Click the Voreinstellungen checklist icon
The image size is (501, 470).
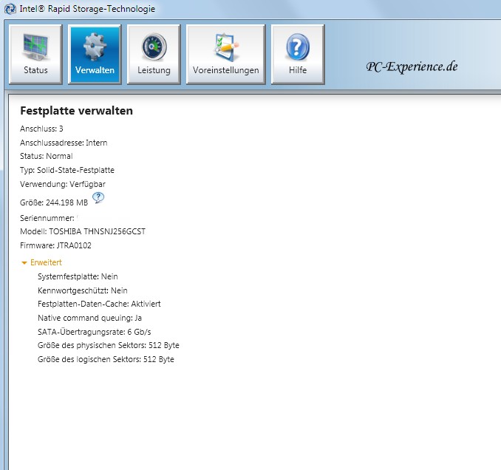coord(225,47)
